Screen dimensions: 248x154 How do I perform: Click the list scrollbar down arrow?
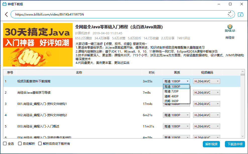[243, 136]
